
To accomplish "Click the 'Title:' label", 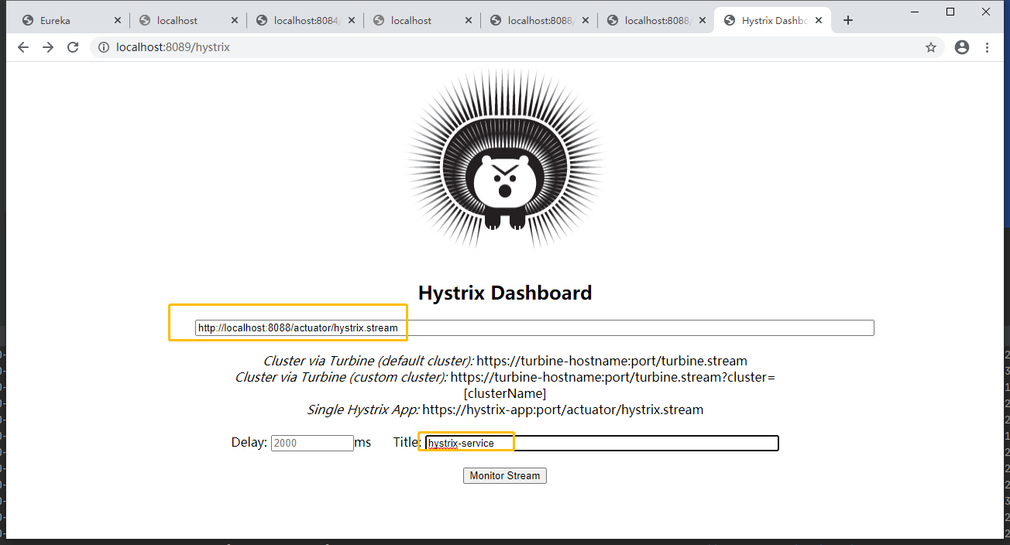I will [x=407, y=442].
